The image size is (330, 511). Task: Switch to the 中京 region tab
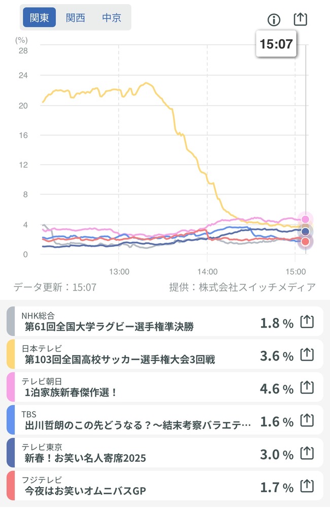pos(112,18)
